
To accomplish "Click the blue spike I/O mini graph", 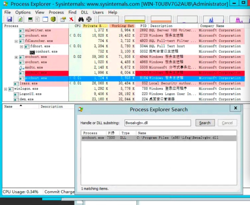I will pyautogui.click(x=214, y=19).
